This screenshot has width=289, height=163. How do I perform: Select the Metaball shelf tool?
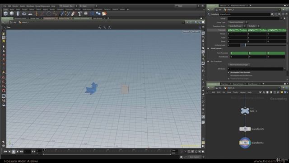98,14
